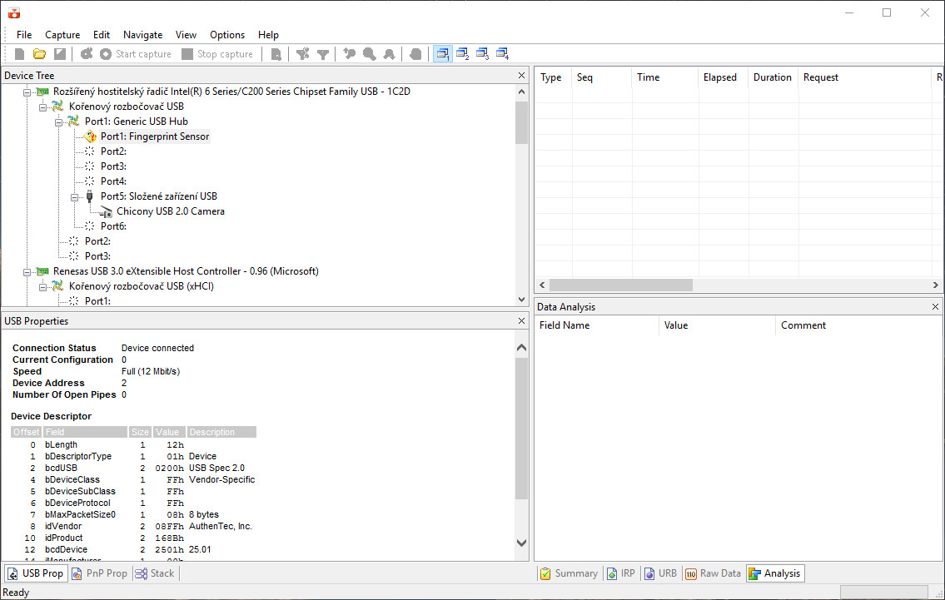The width and height of the screenshot is (945, 600).
Task: Click the Open folder toolbar icon
Action: (40, 54)
